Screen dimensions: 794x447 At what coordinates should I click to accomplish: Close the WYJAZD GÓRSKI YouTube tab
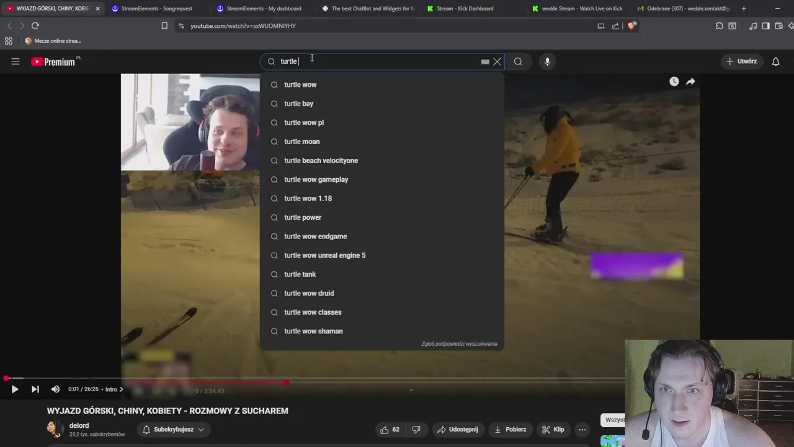[97, 9]
